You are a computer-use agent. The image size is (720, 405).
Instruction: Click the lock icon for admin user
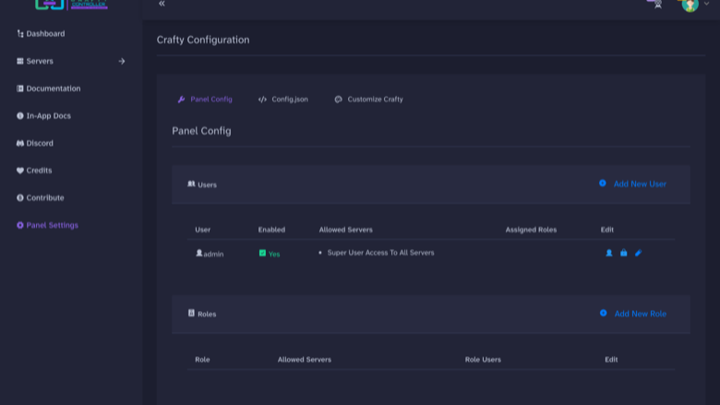(624, 253)
